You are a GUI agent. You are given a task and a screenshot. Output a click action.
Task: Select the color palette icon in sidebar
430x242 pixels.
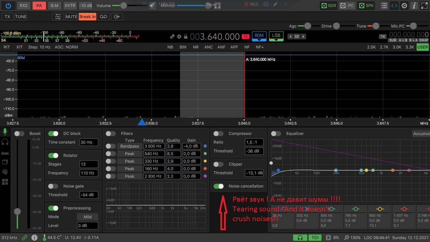(5, 172)
